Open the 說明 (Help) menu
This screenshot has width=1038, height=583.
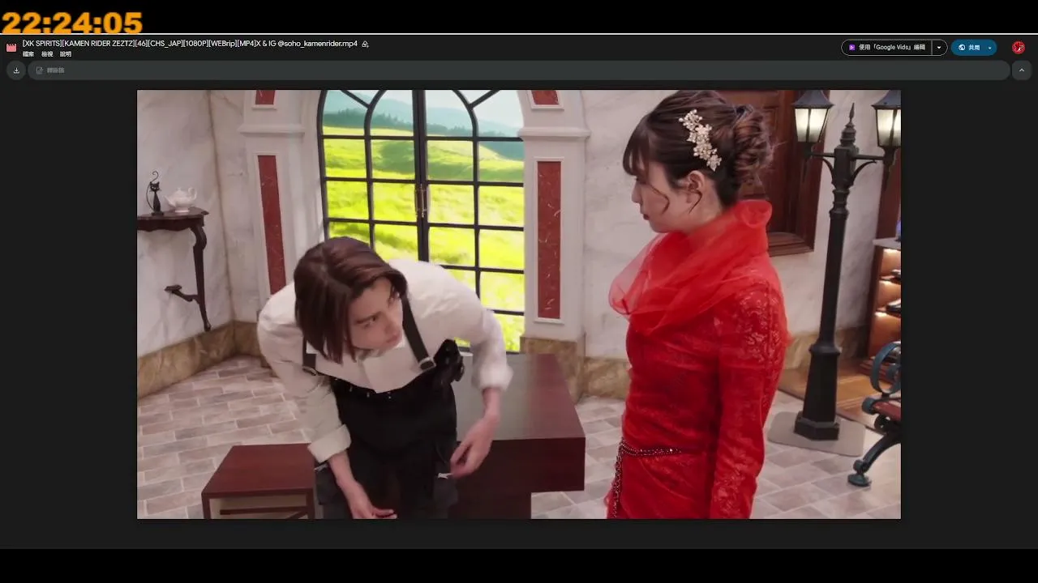66,54
